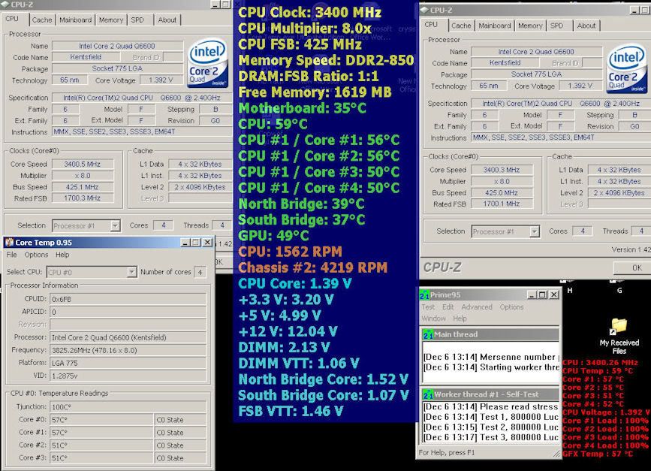This screenshot has height=471, width=651.
Task: Click the Bus Speed value 425.1 MHz
Action: (83, 187)
